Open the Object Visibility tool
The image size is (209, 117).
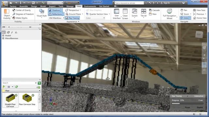pos(7,14)
